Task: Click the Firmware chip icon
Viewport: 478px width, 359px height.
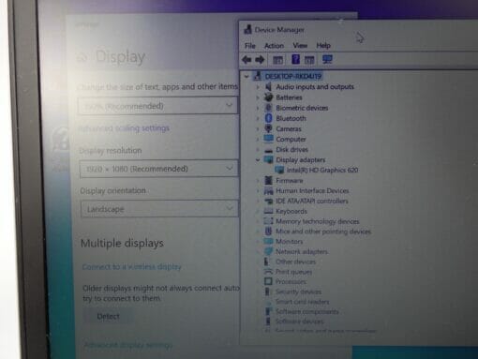Action: 268,180
